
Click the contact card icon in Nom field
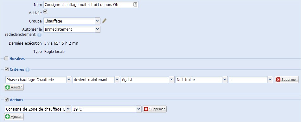point(135,5)
